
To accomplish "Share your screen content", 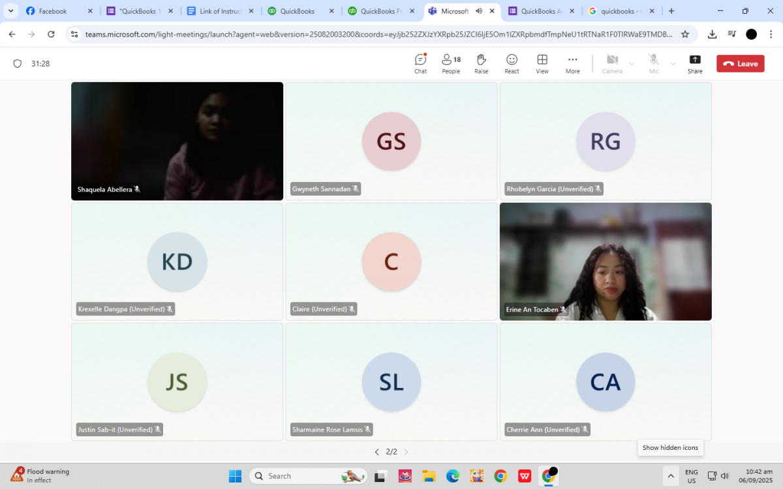I will 695,63.
